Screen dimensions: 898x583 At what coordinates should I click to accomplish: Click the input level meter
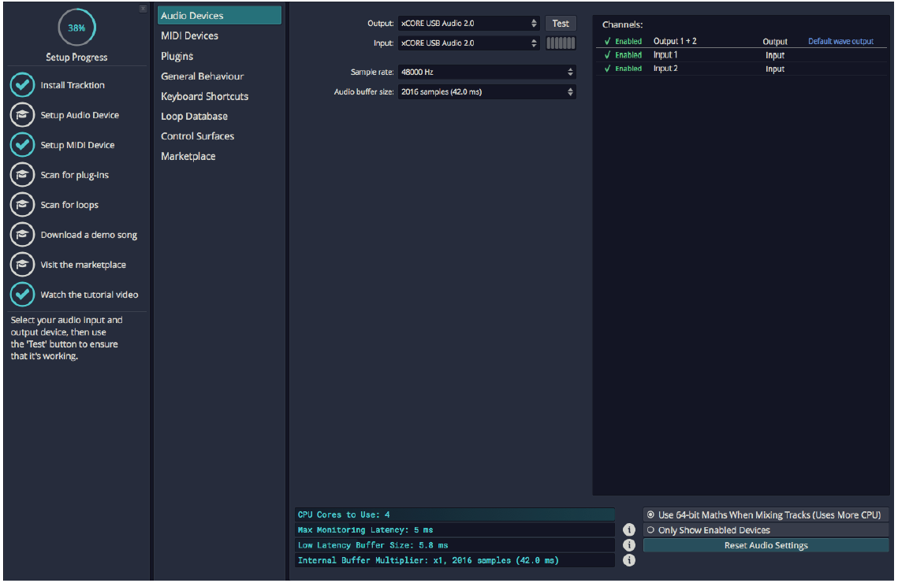coord(561,43)
